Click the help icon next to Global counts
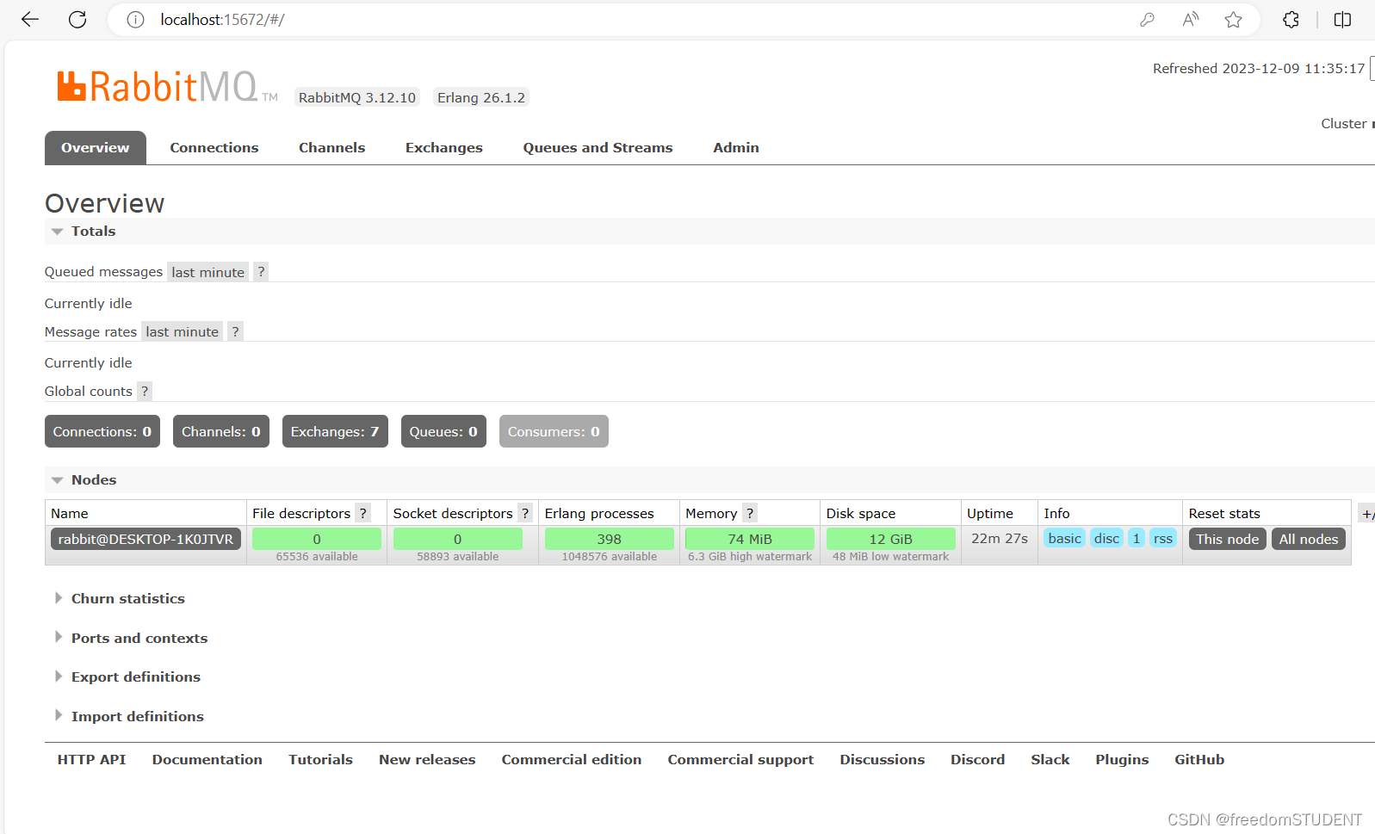The height and width of the screenshot is (834, 1375). (x=145, y=392)
